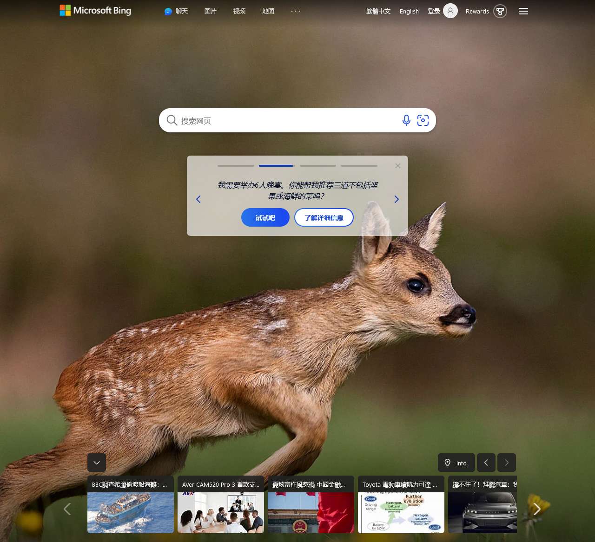Click the Rewards trophy icon

500,11
